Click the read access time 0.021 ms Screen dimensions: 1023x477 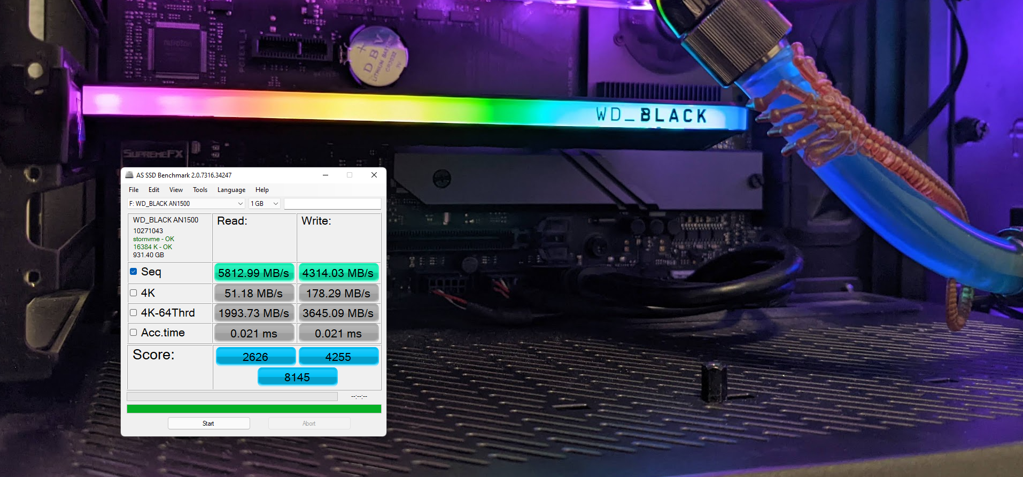click(x=254, y=333)
